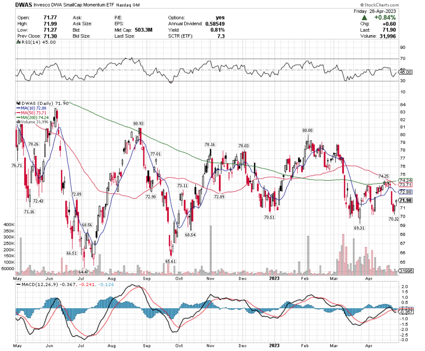Click the Annual Dividend 0.58549 value
The width and height of the screenshot is (425, 351).
coord(215,24)
